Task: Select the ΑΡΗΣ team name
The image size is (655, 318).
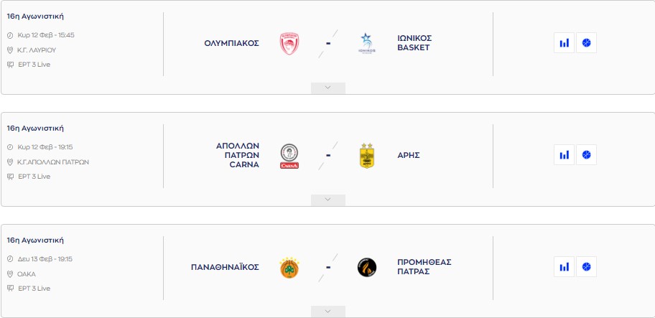Action: click(x=408, y=155)
